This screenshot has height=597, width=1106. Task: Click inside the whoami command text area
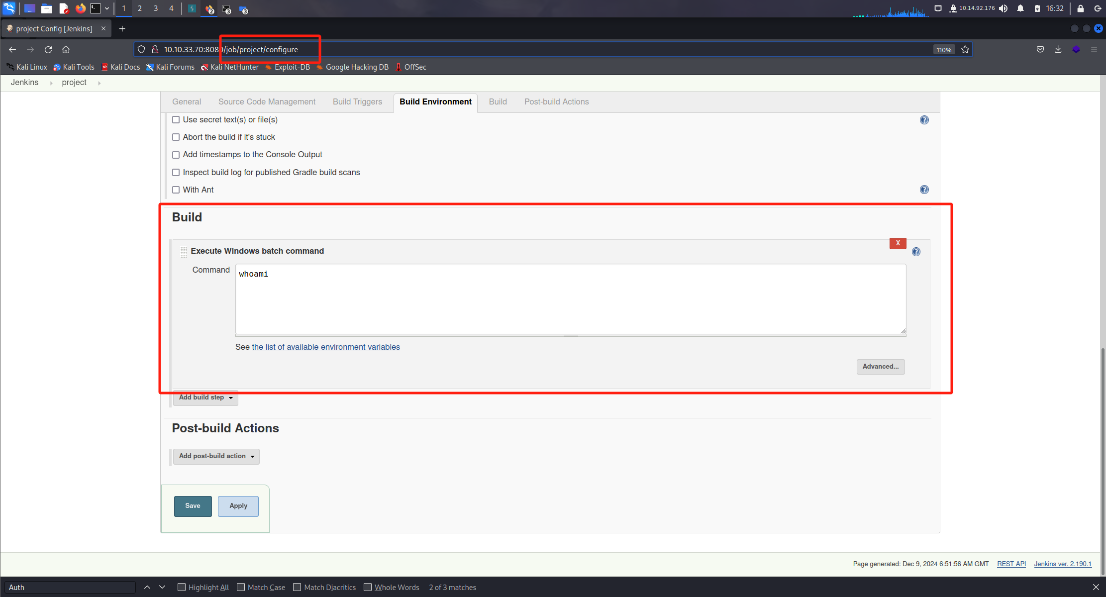[x=570, y=299]
